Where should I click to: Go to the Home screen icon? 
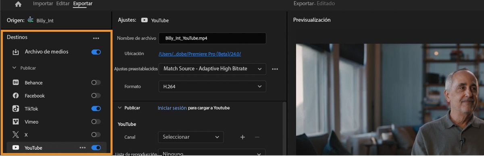(18, 4)
